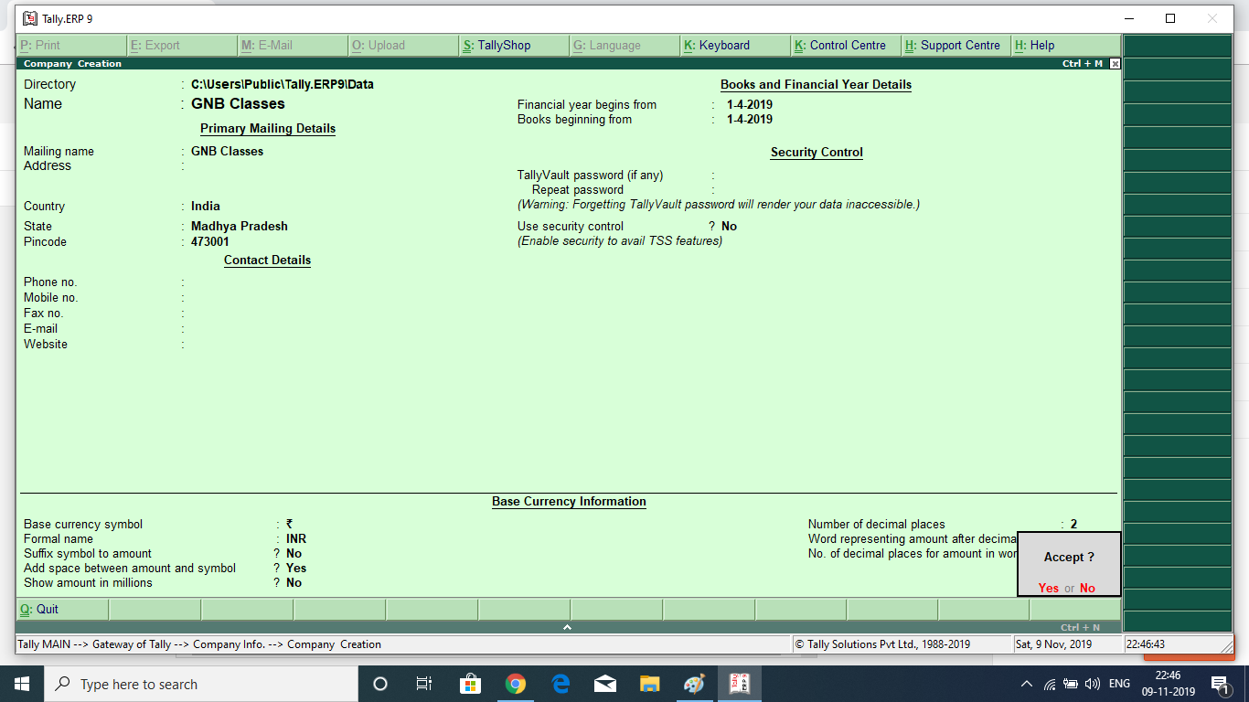The height and width of the screenshot is (702, 1249).
Task: Click Website label
Action: pos(46,344)
